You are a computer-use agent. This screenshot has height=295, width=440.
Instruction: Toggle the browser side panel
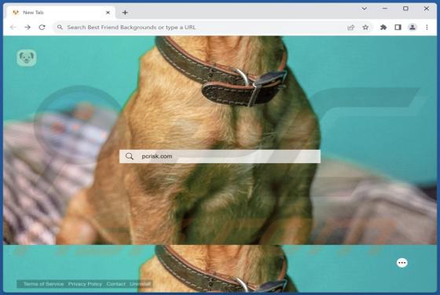[398, 27]
